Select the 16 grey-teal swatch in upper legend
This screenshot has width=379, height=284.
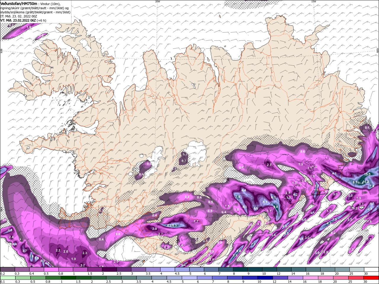tap(313, 270)
